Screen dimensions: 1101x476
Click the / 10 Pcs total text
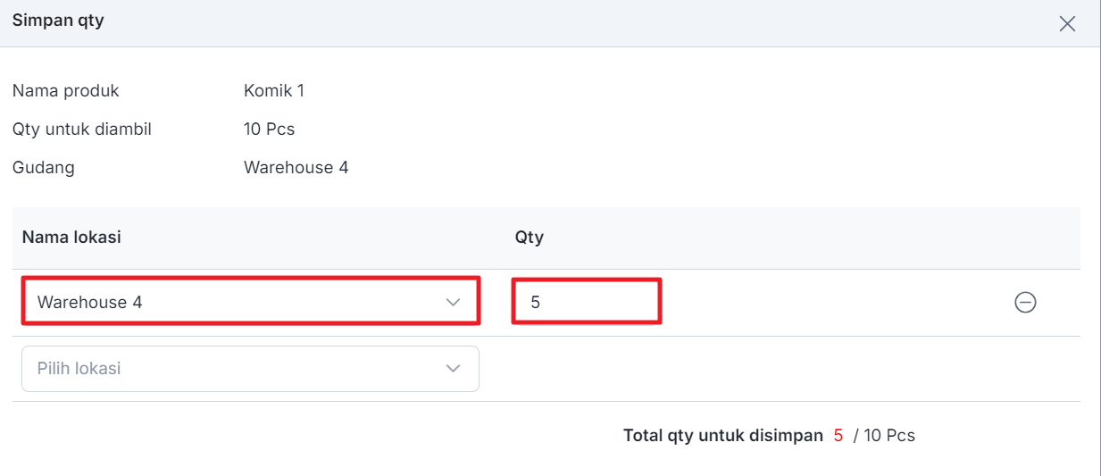[884, 436]
